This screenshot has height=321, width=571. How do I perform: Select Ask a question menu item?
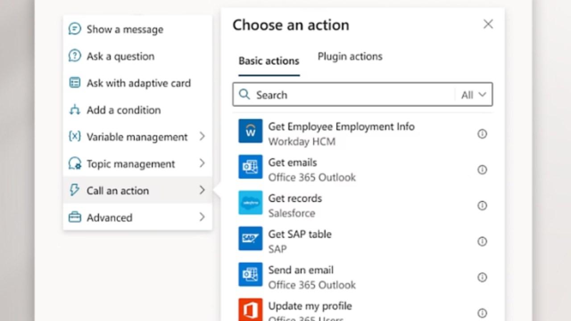click(120, 56)
